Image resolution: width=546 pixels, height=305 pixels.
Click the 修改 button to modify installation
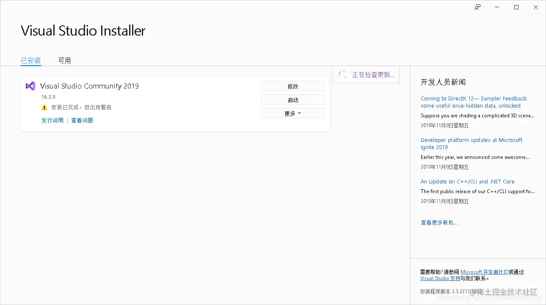click(x=292, y=86)
